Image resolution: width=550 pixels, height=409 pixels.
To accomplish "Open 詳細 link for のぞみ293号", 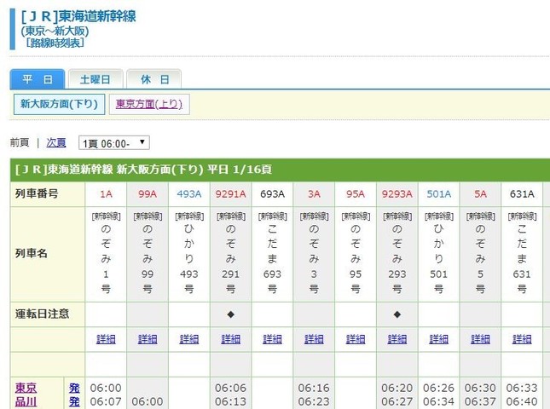I will [x=397, y=339].
